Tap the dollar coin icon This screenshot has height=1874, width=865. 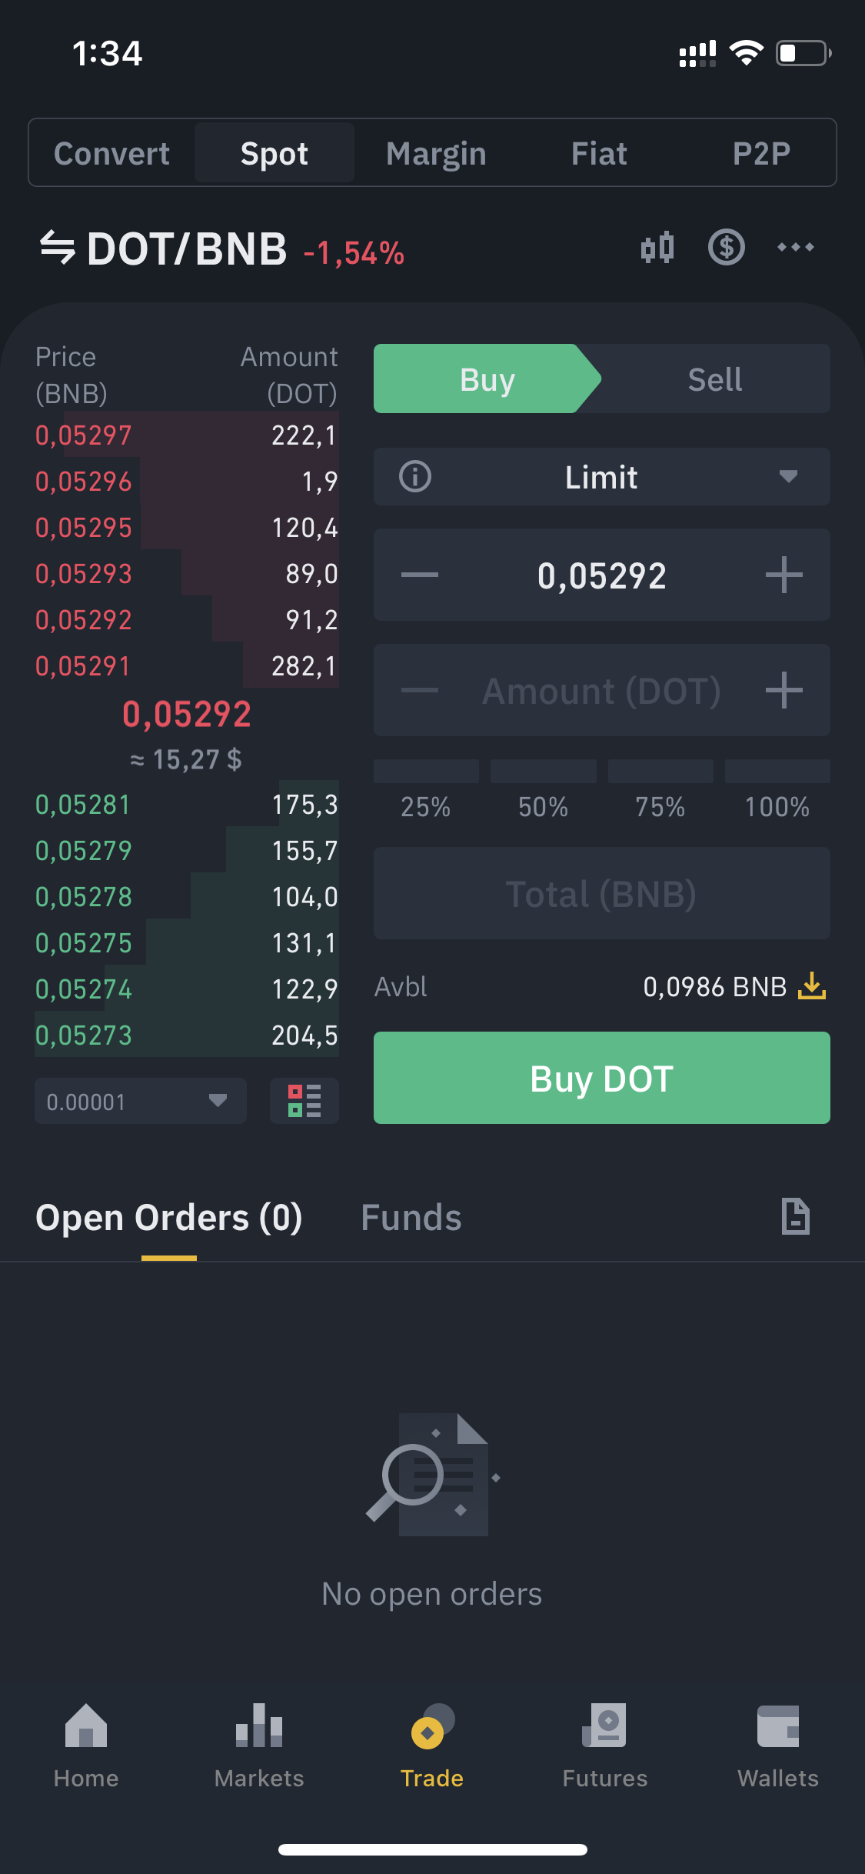[x=726, y=248]
